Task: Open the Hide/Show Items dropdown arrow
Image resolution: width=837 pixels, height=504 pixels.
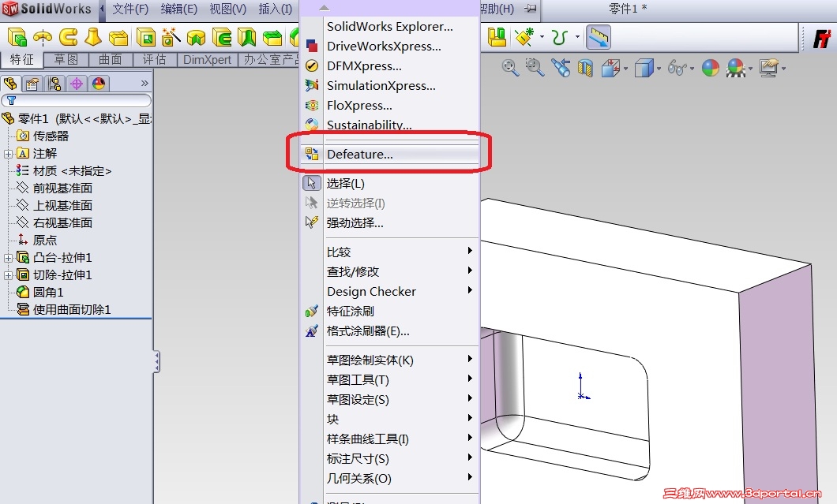Action: tap(692, 69)
